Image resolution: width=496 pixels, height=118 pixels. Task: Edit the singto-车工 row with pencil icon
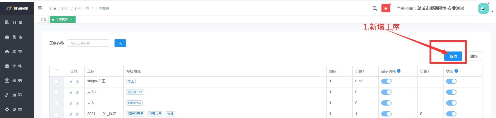71,82
